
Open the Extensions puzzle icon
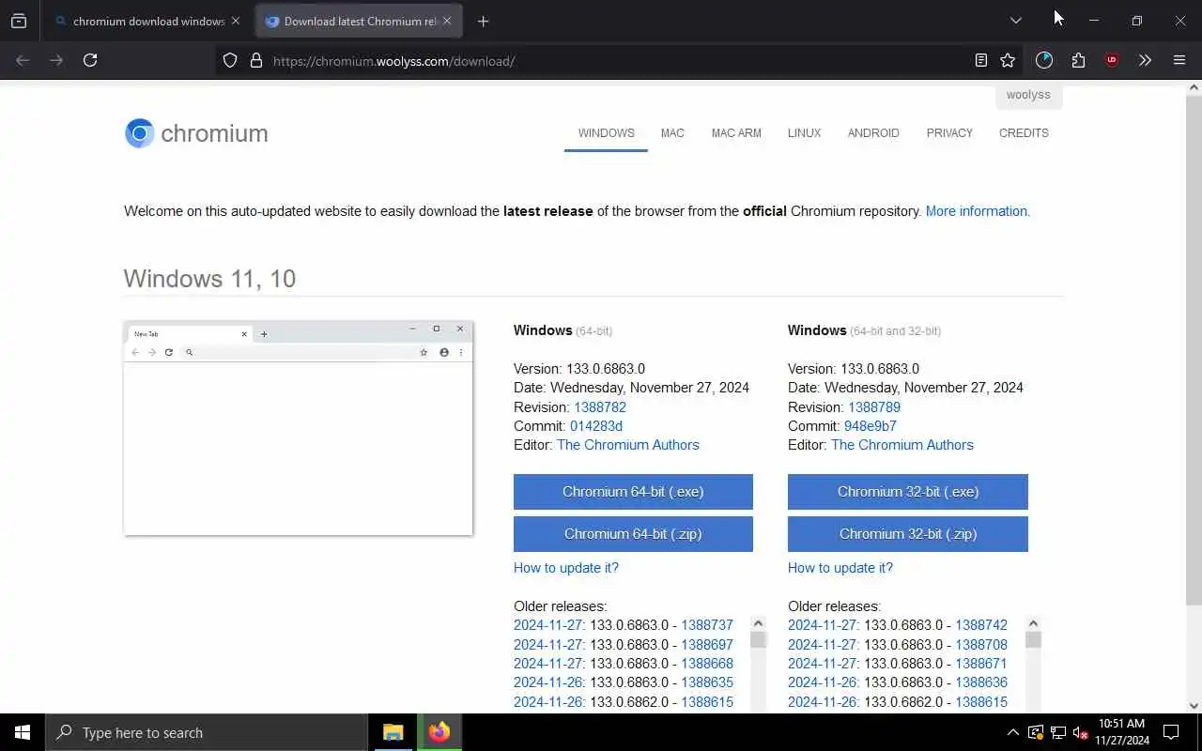pos(1078,60)
